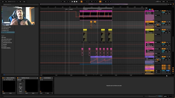
Task: Open No Input dropdown on first track
Action: [x=158, y=11]
